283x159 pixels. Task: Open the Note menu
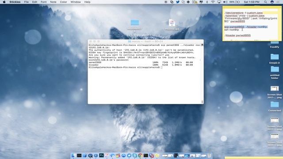pos(53,2)
